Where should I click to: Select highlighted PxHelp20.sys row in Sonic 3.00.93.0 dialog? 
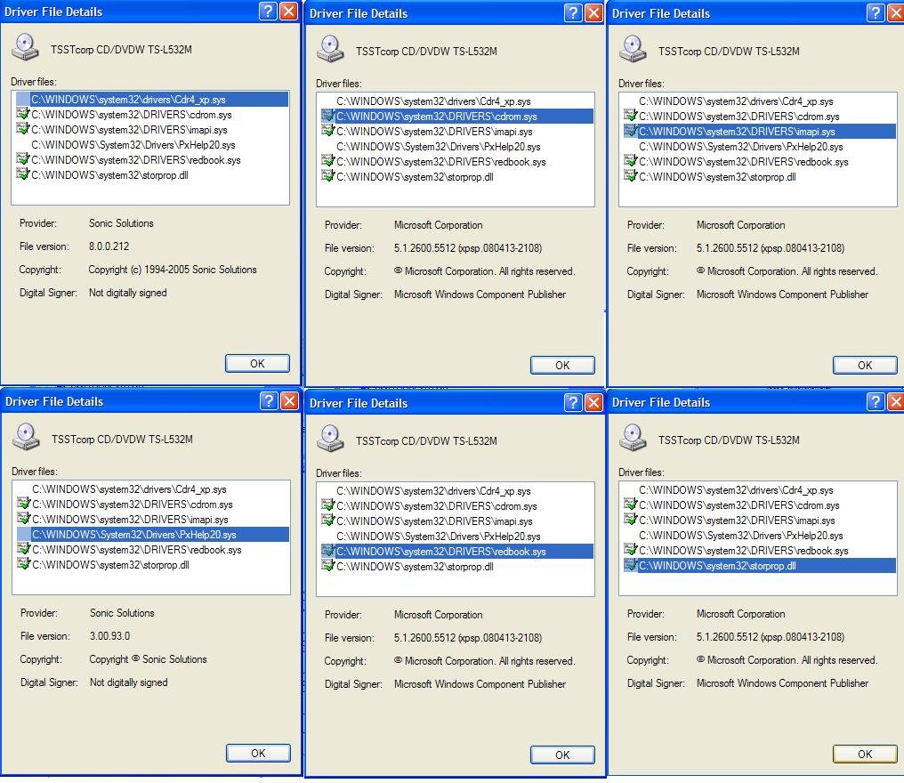(x=153, y=535)
